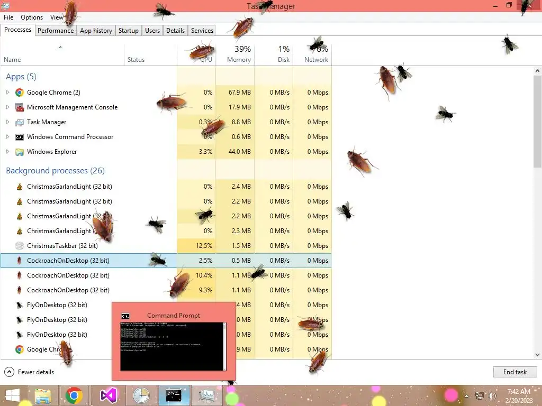
Task: Click the Google Chrome background process icon
Action: (20, 349)
